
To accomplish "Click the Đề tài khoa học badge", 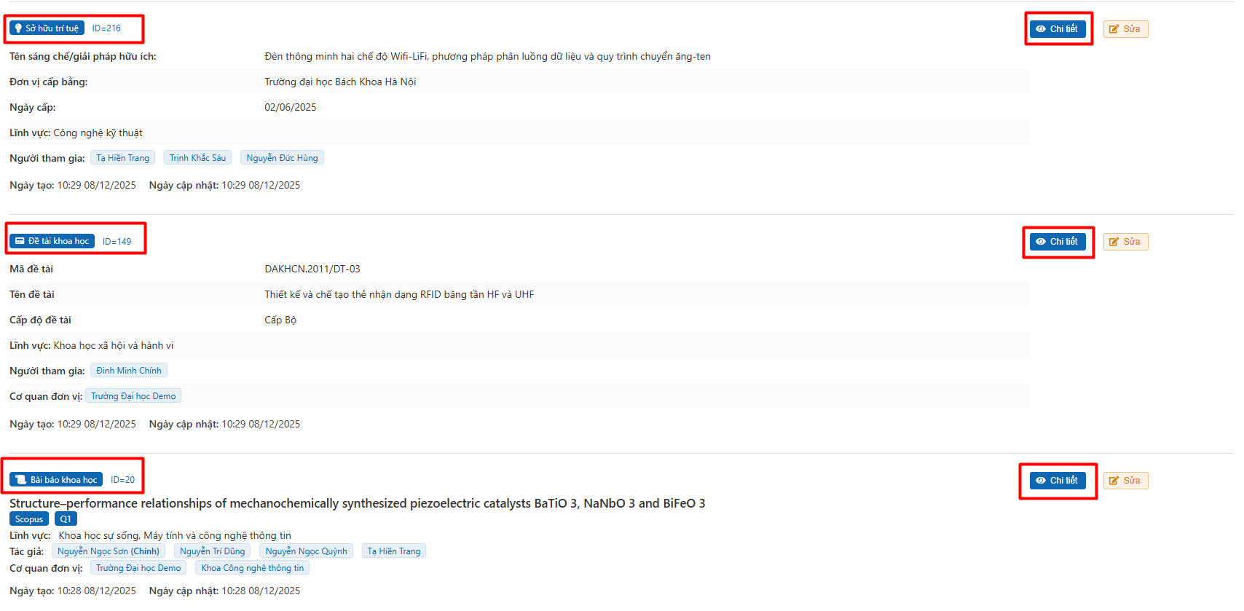I will pyautogui.click(x=52, y=241).
